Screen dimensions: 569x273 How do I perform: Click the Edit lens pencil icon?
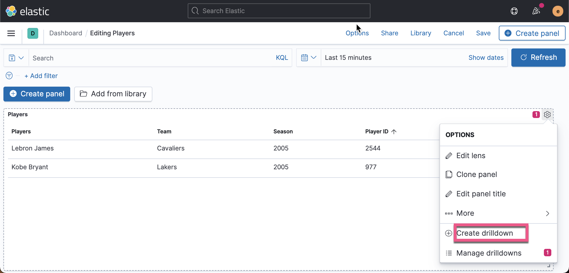449,156
